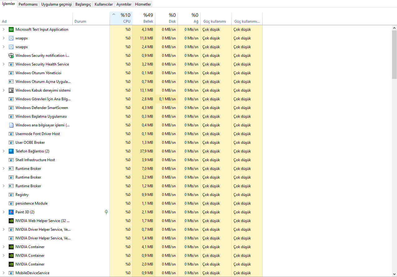Select the Shell Infrastructure Host name

35,160
